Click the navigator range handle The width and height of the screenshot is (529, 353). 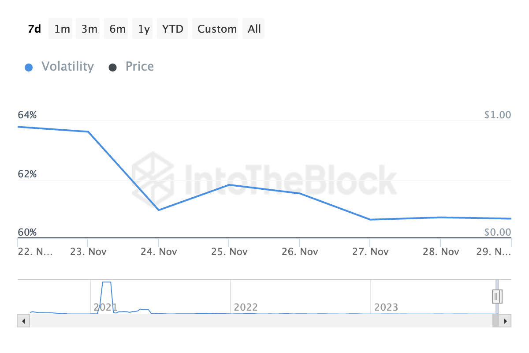click(497, 296)
